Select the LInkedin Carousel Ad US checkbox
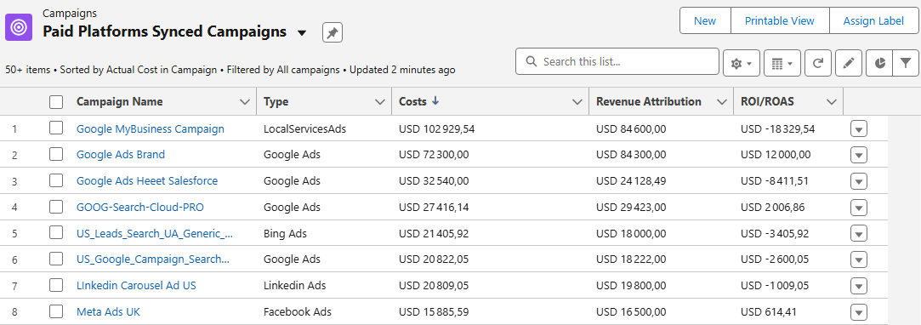Screen dimensions: 921x325 56,285
